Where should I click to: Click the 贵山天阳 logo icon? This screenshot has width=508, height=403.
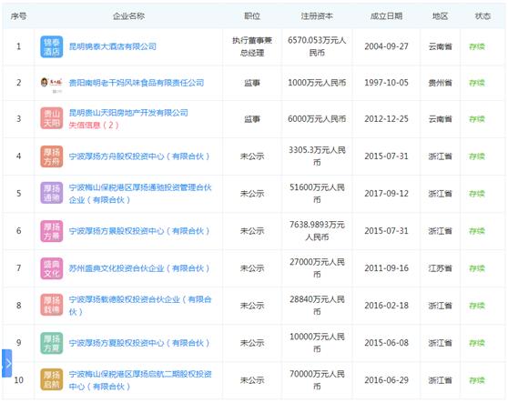[x=52, y=118]
